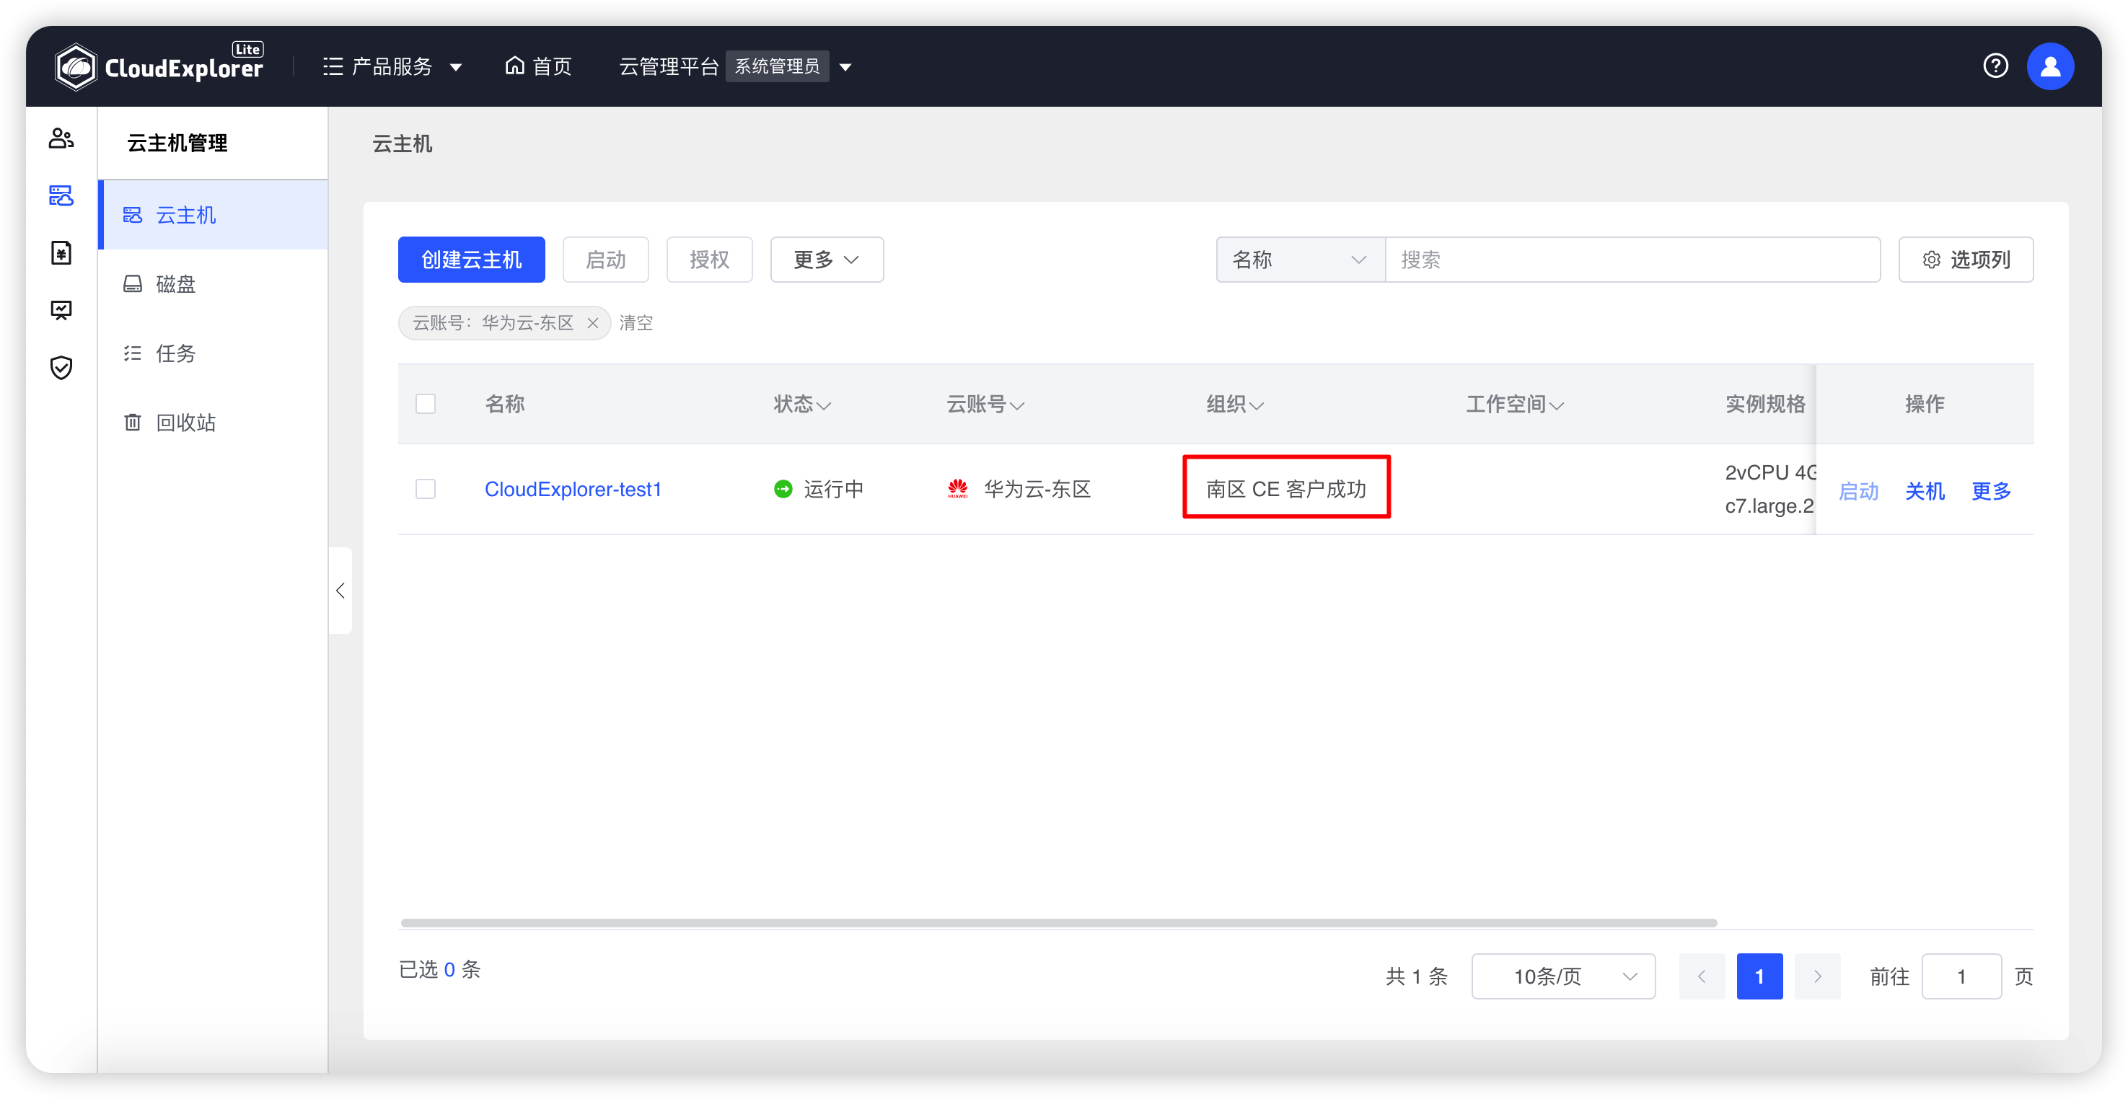Open 回收站 in the sidebar
2128x1099 pixels.
(213, 423)
